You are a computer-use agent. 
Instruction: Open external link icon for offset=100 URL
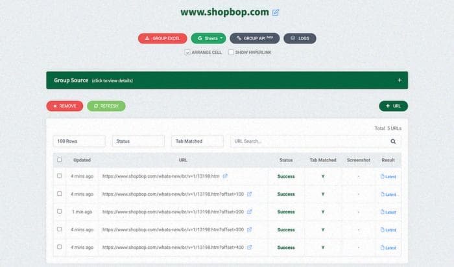coord(249,194)
